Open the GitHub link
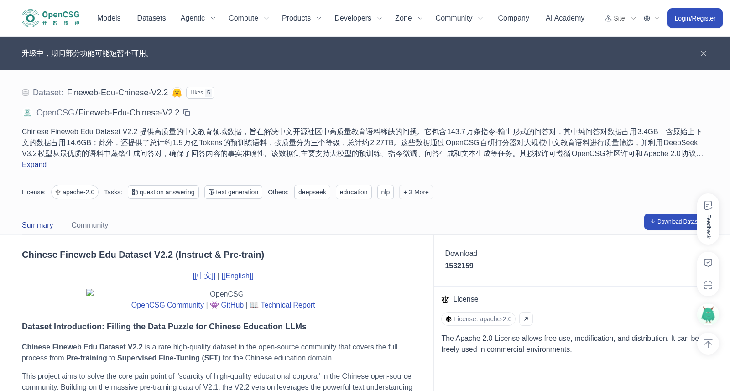The width and height of the screenshot is (730, 391). [232, 305]
